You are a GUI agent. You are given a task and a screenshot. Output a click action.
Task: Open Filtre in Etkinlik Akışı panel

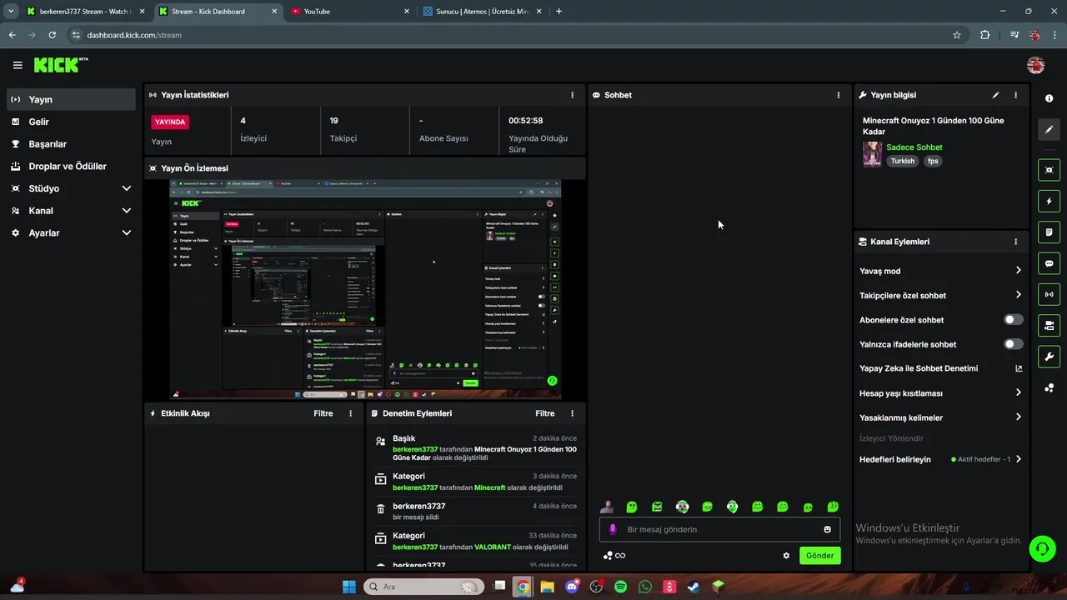(x=323, y=413)
